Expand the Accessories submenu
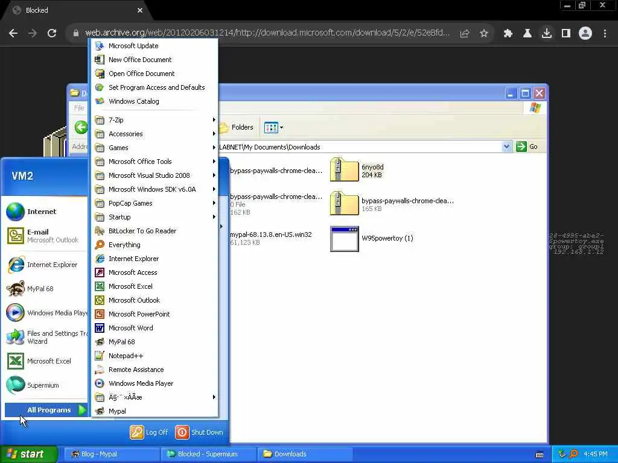The width and height of the screenshot is (618, 463). [154, 134]
